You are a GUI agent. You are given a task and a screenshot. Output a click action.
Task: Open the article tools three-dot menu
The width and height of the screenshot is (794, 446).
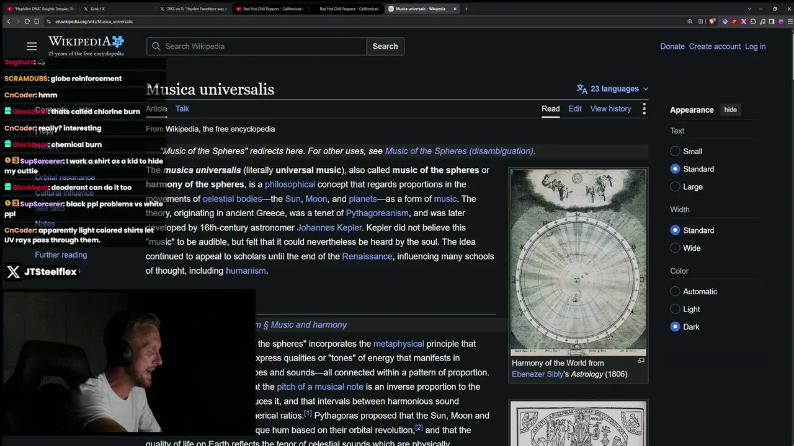644,109
